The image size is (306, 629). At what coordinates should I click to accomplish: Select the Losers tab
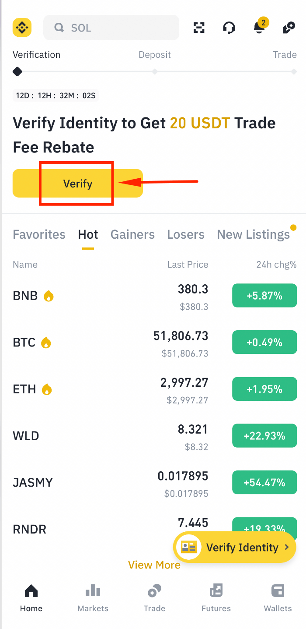click(x=186, y=234)
